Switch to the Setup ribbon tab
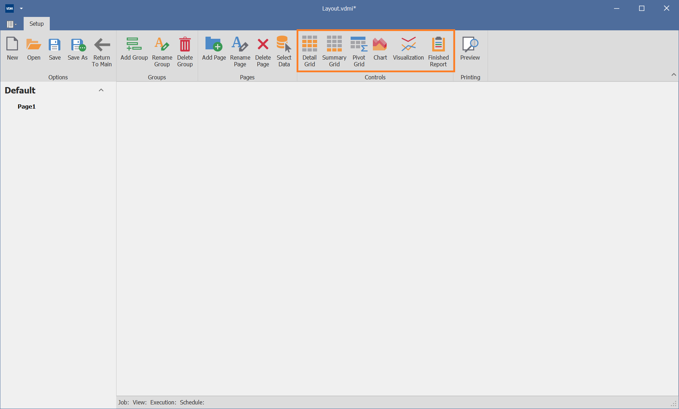 [x=37, y=24]
